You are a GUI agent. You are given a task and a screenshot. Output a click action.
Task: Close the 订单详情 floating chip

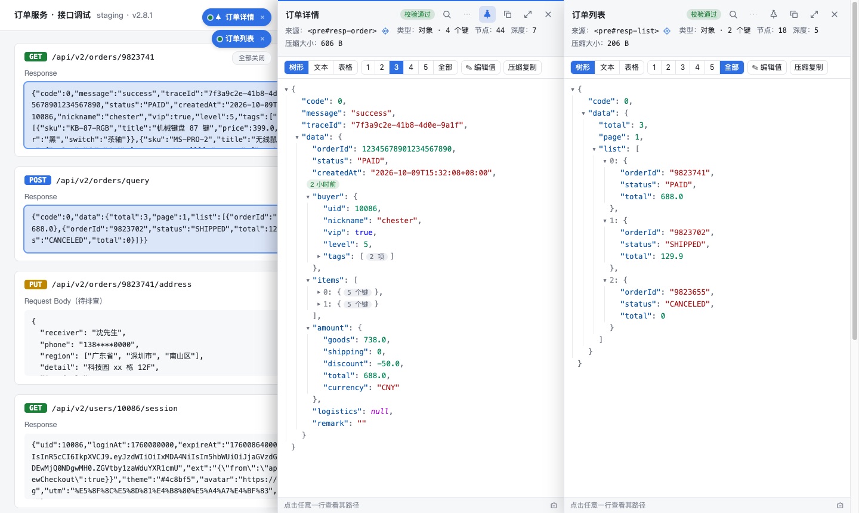coord(262,17)
